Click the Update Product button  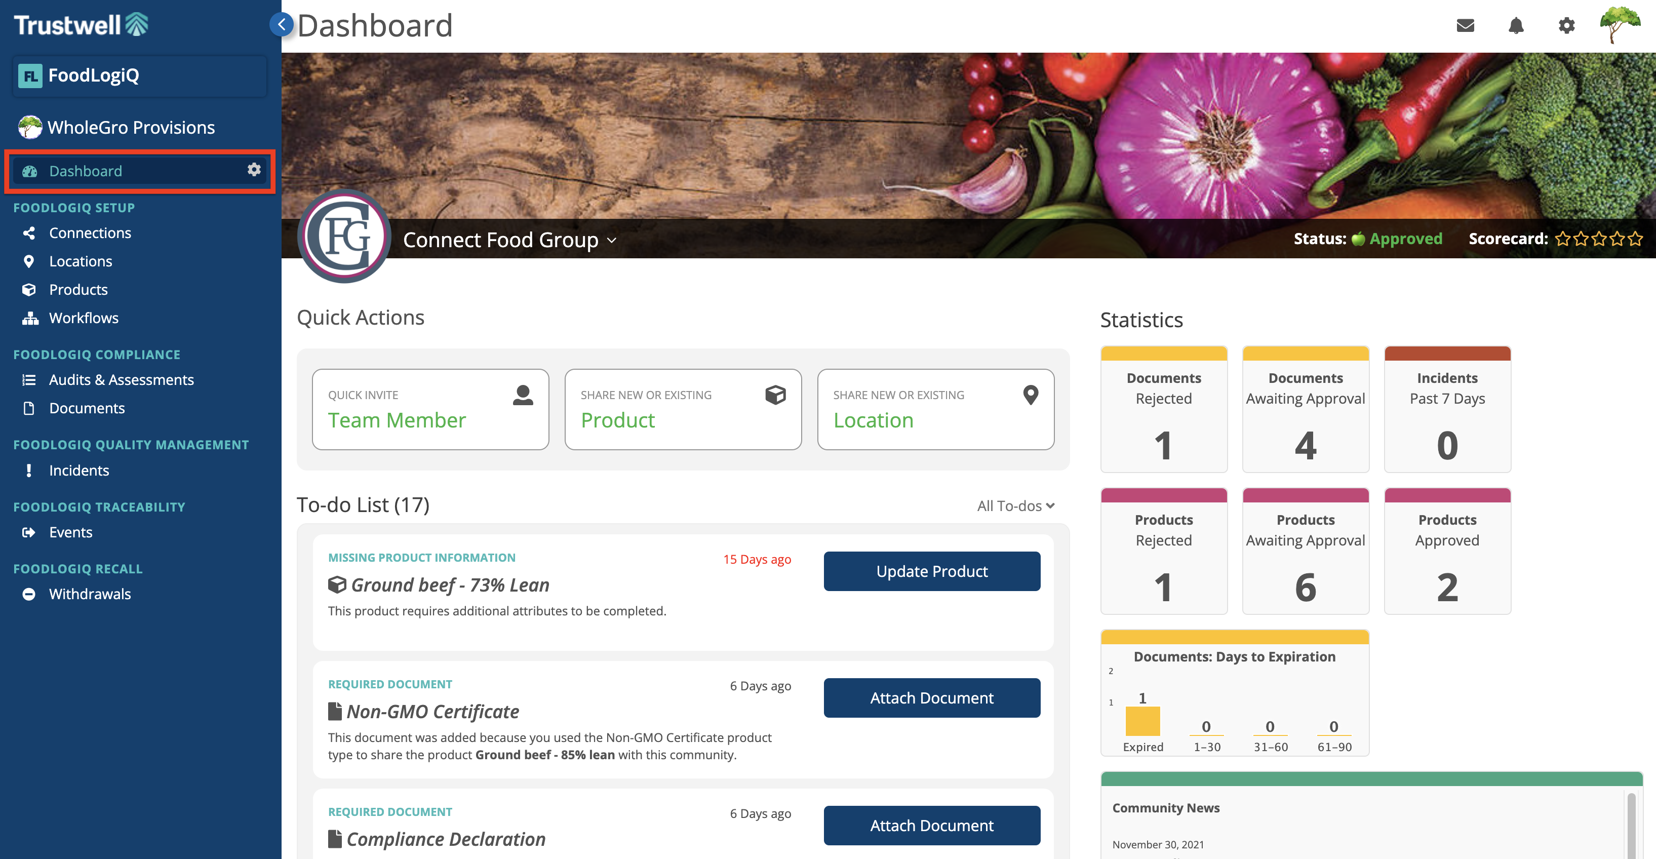click(x=931, y=571)
